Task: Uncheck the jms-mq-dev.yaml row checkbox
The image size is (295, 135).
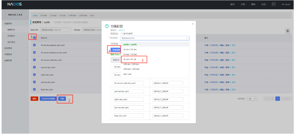Action: pyautogui.click(x=34, y=82)
